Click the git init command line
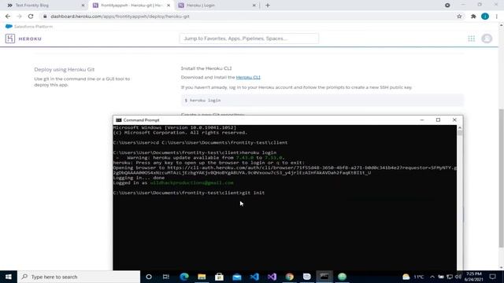504x283 pixels. 189,193
